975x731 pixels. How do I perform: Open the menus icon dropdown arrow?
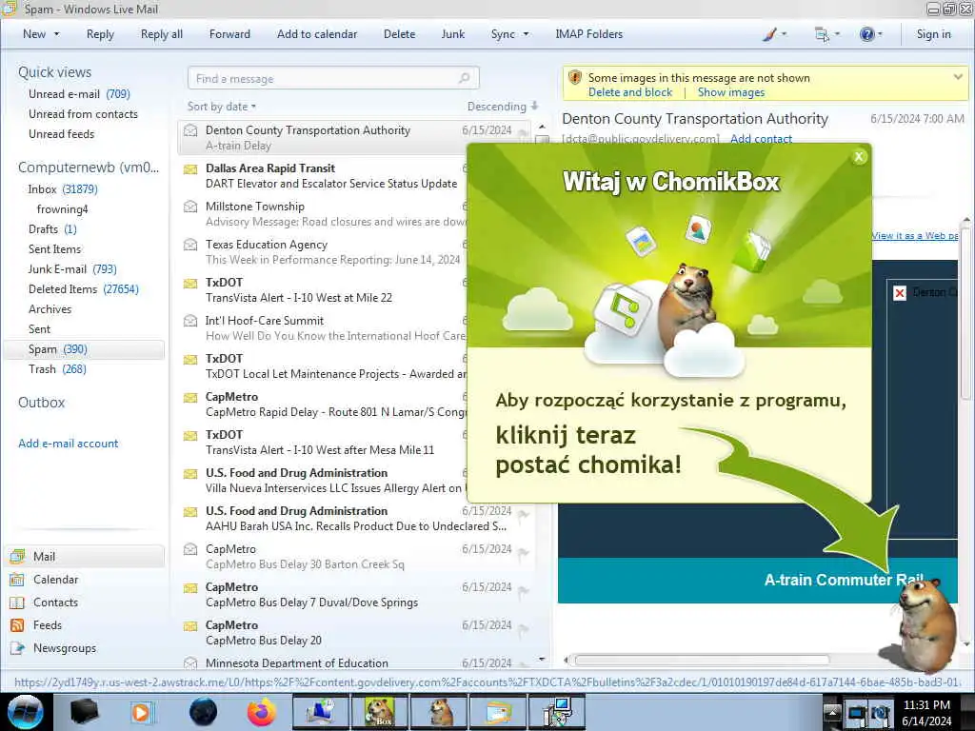click(x=837, y=34)
